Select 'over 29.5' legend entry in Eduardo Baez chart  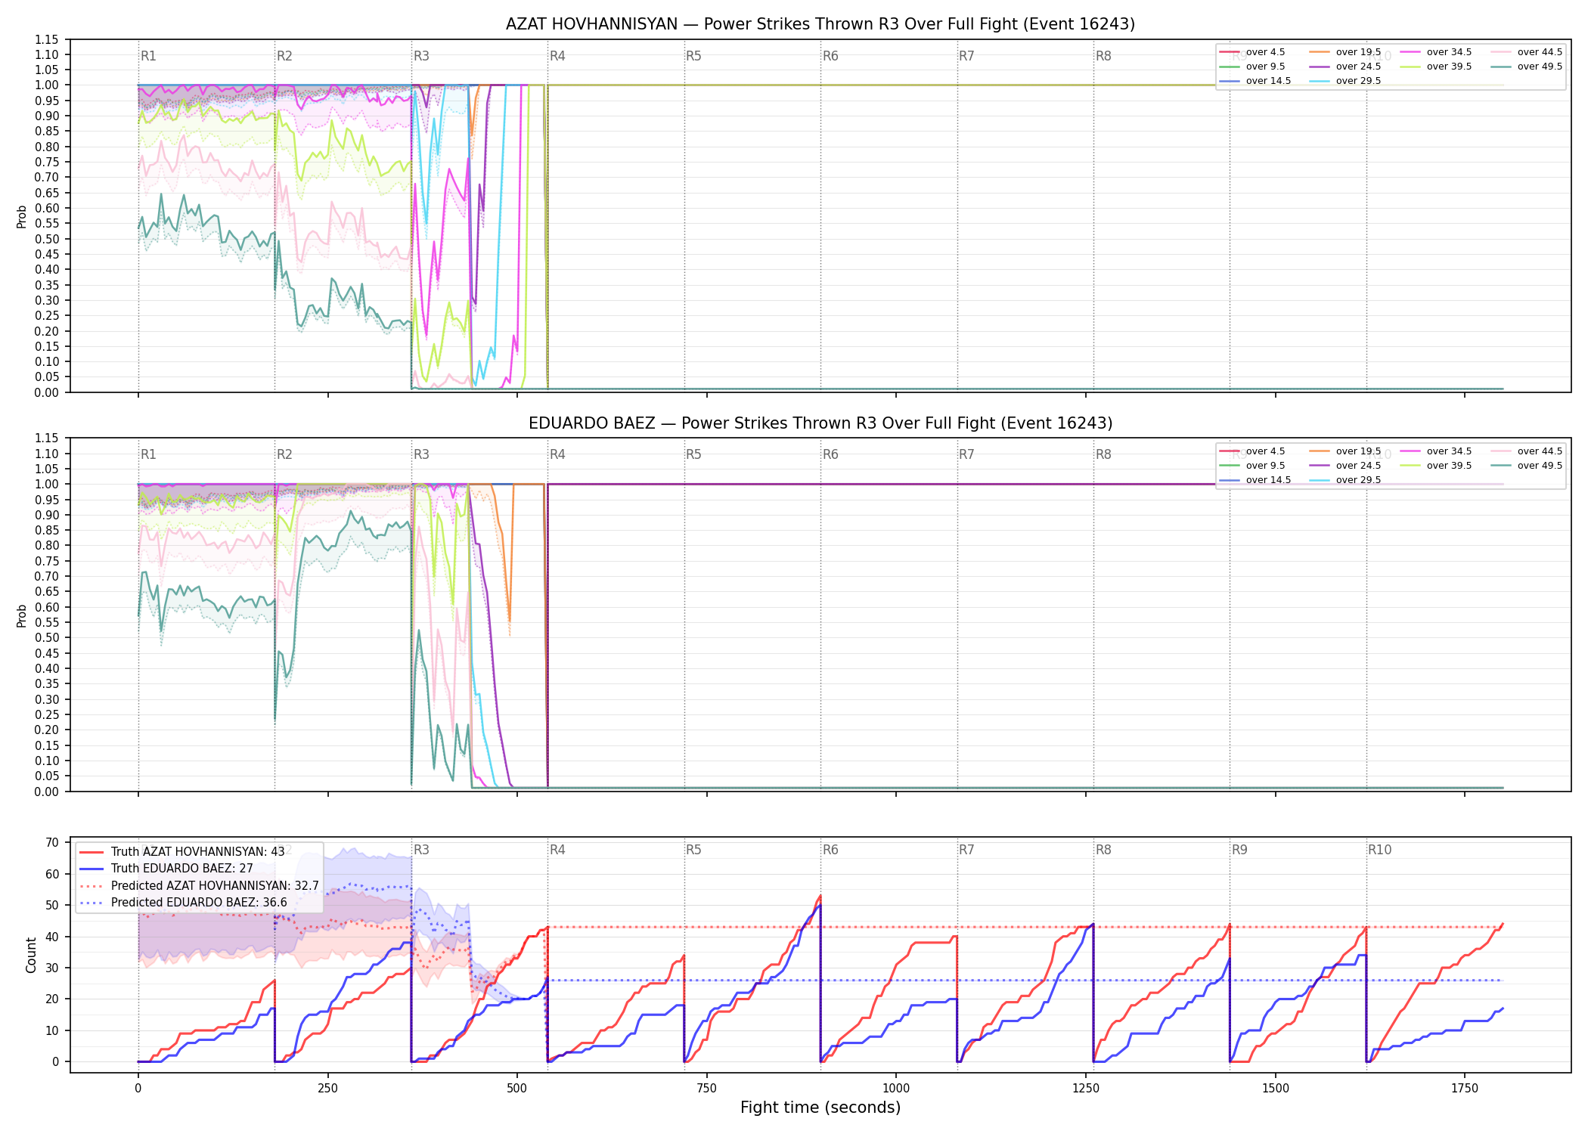(1345, 480)
